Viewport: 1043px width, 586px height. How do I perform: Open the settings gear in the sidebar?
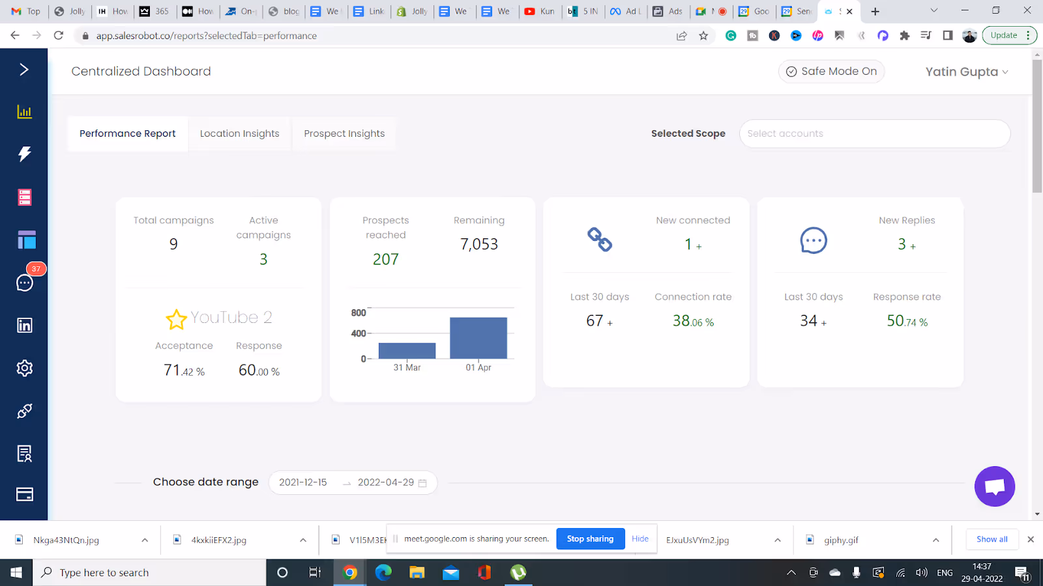click(24, 368)
